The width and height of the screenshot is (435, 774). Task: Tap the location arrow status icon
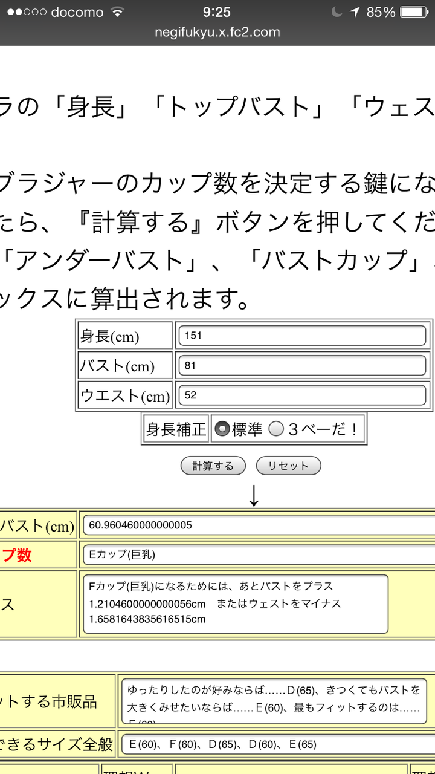pos(355,12)
